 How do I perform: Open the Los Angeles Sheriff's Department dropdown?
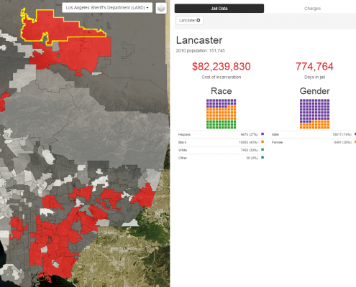point(107,8)
